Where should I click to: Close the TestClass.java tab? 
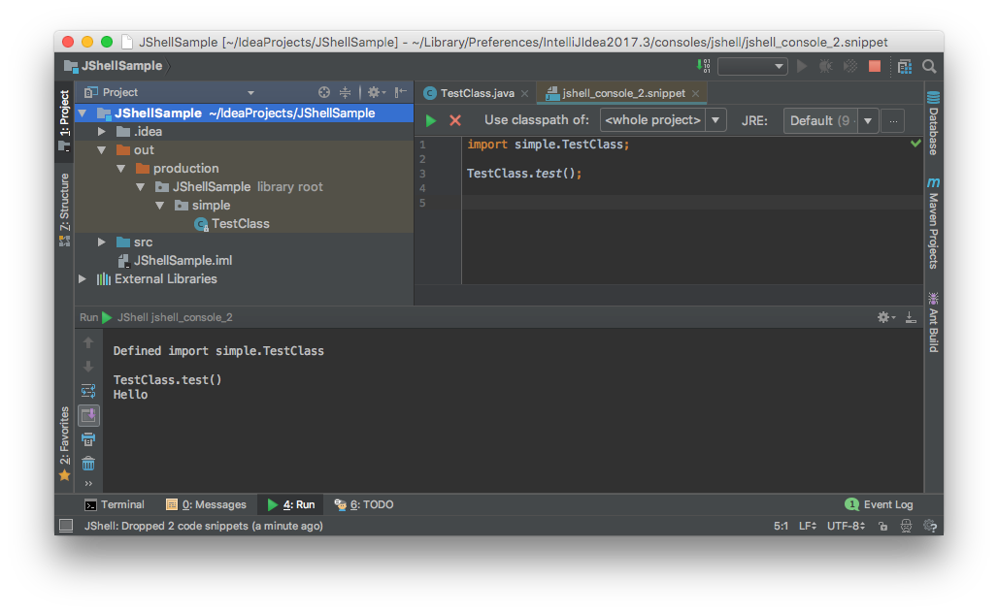(x=524, y=93)
